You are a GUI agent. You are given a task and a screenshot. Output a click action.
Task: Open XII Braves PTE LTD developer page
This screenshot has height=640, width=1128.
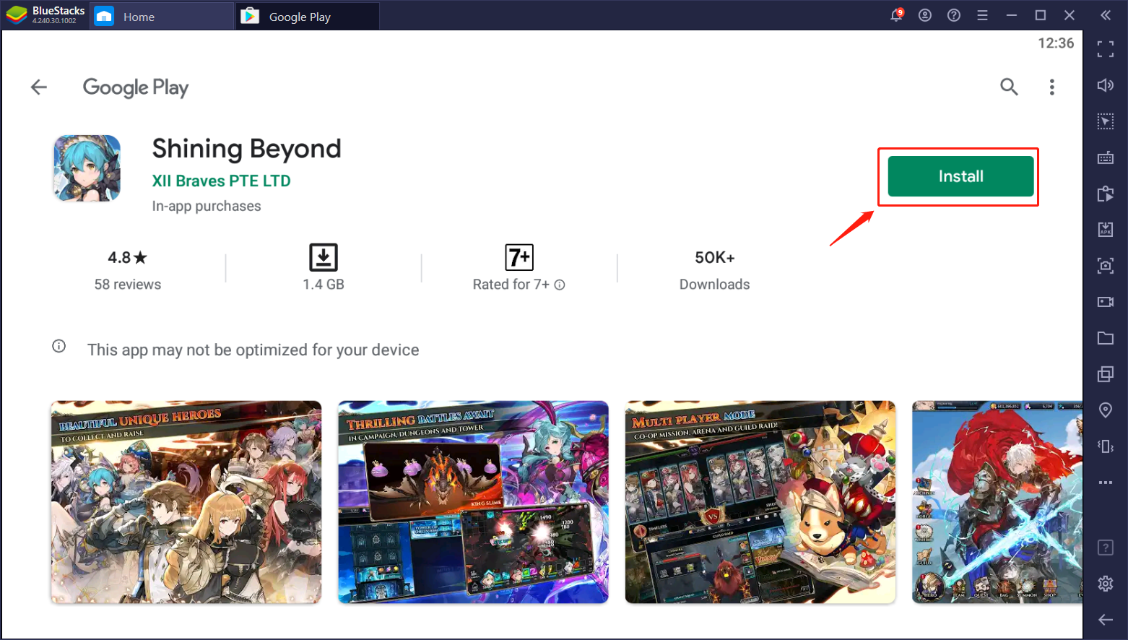pos(221,181)
